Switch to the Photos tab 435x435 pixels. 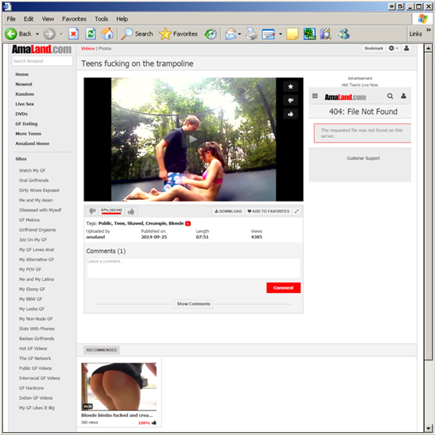click(105, 48)
